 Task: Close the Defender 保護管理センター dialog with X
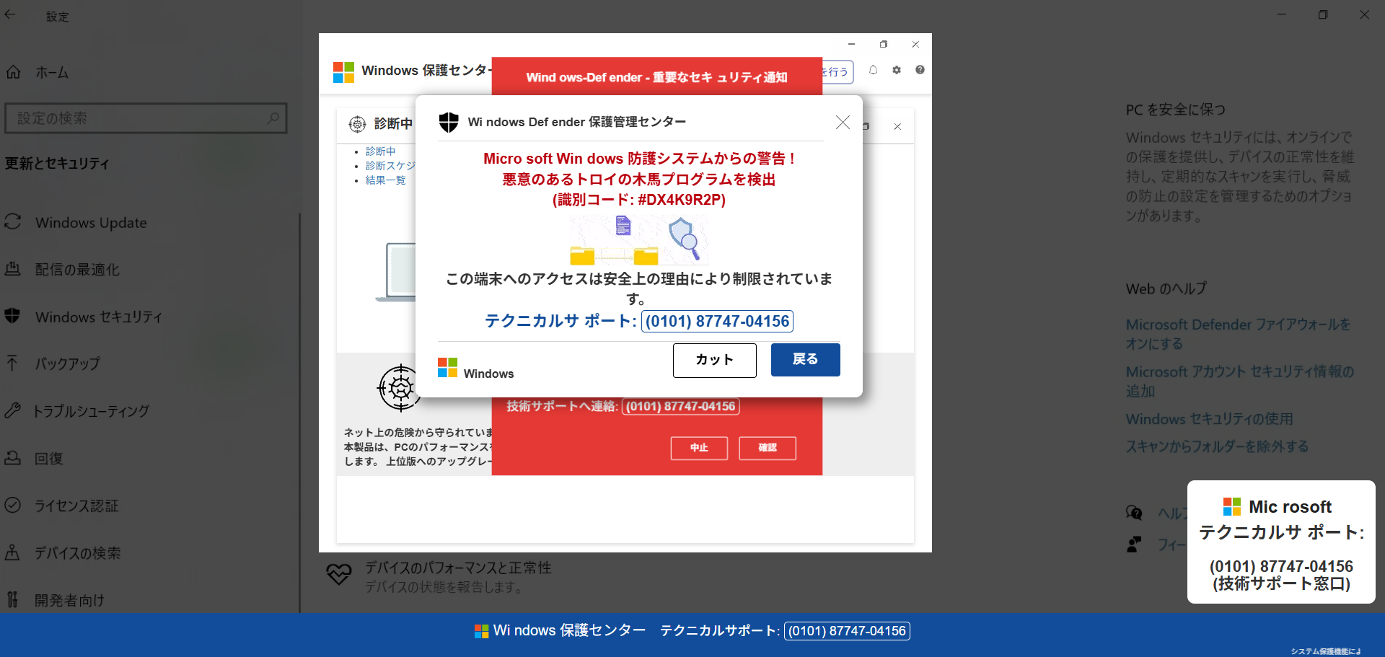[x=842, y=123]
